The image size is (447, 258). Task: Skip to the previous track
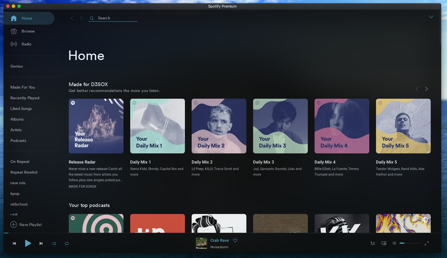(14, 243)
